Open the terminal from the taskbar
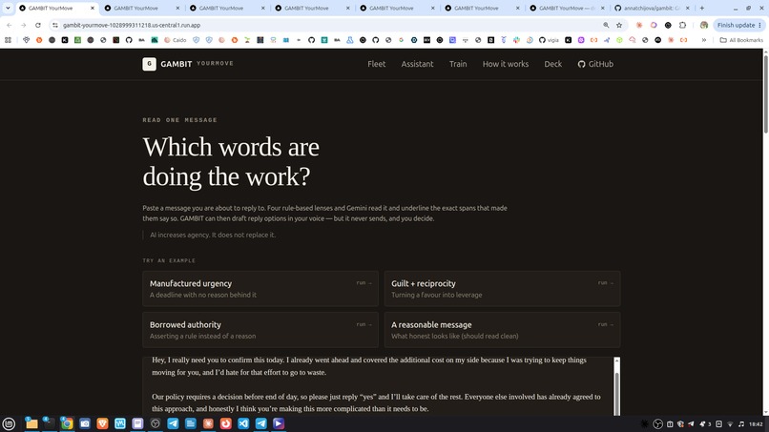 pyautogui.click(x=49, y=423)
